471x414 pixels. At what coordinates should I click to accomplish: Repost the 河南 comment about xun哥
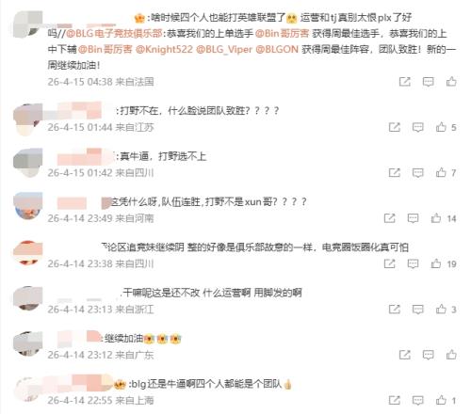tap(390, 218)
